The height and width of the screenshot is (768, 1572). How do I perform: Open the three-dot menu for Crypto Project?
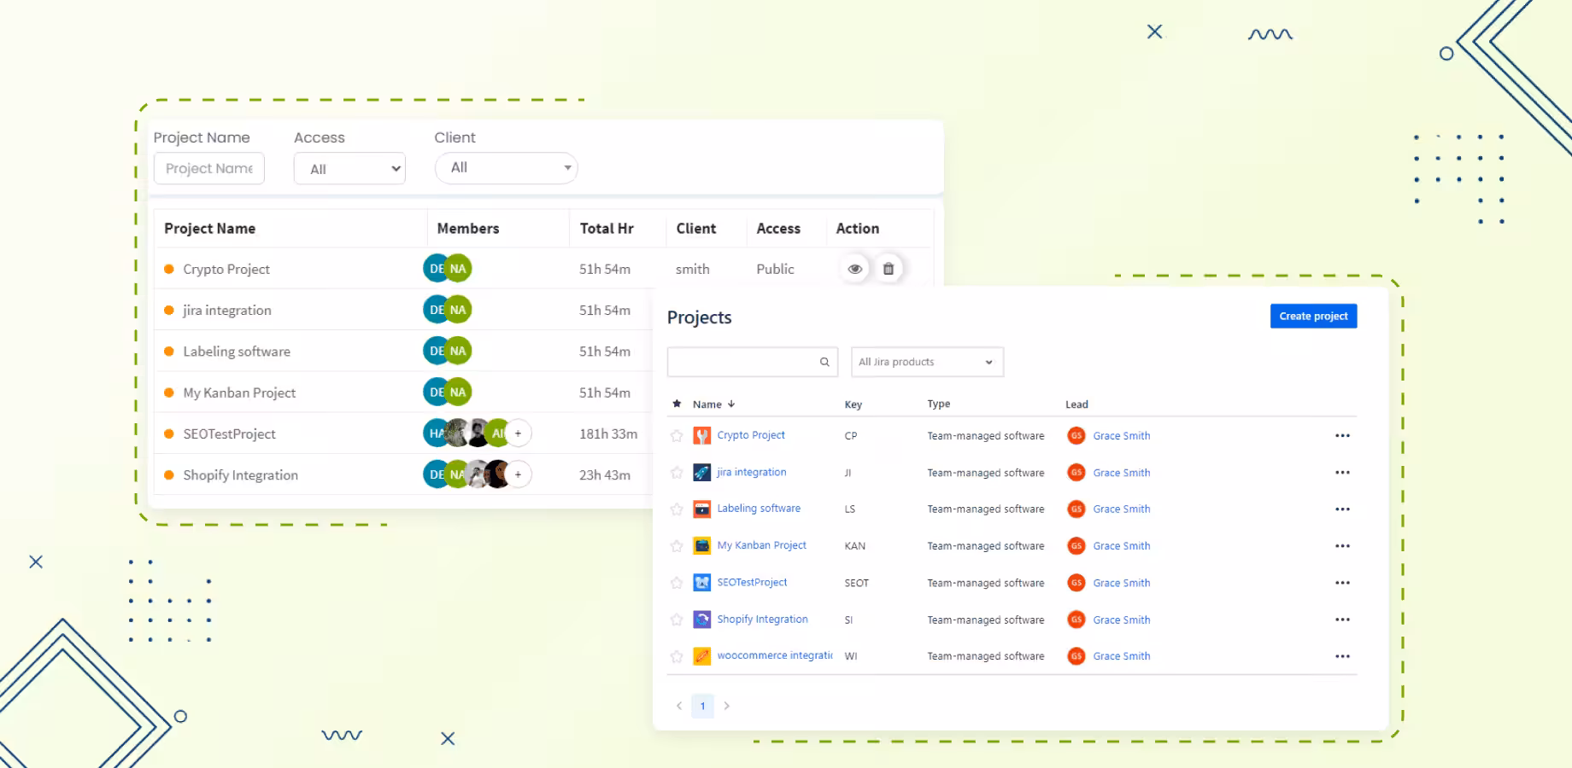click(1342, 435)
